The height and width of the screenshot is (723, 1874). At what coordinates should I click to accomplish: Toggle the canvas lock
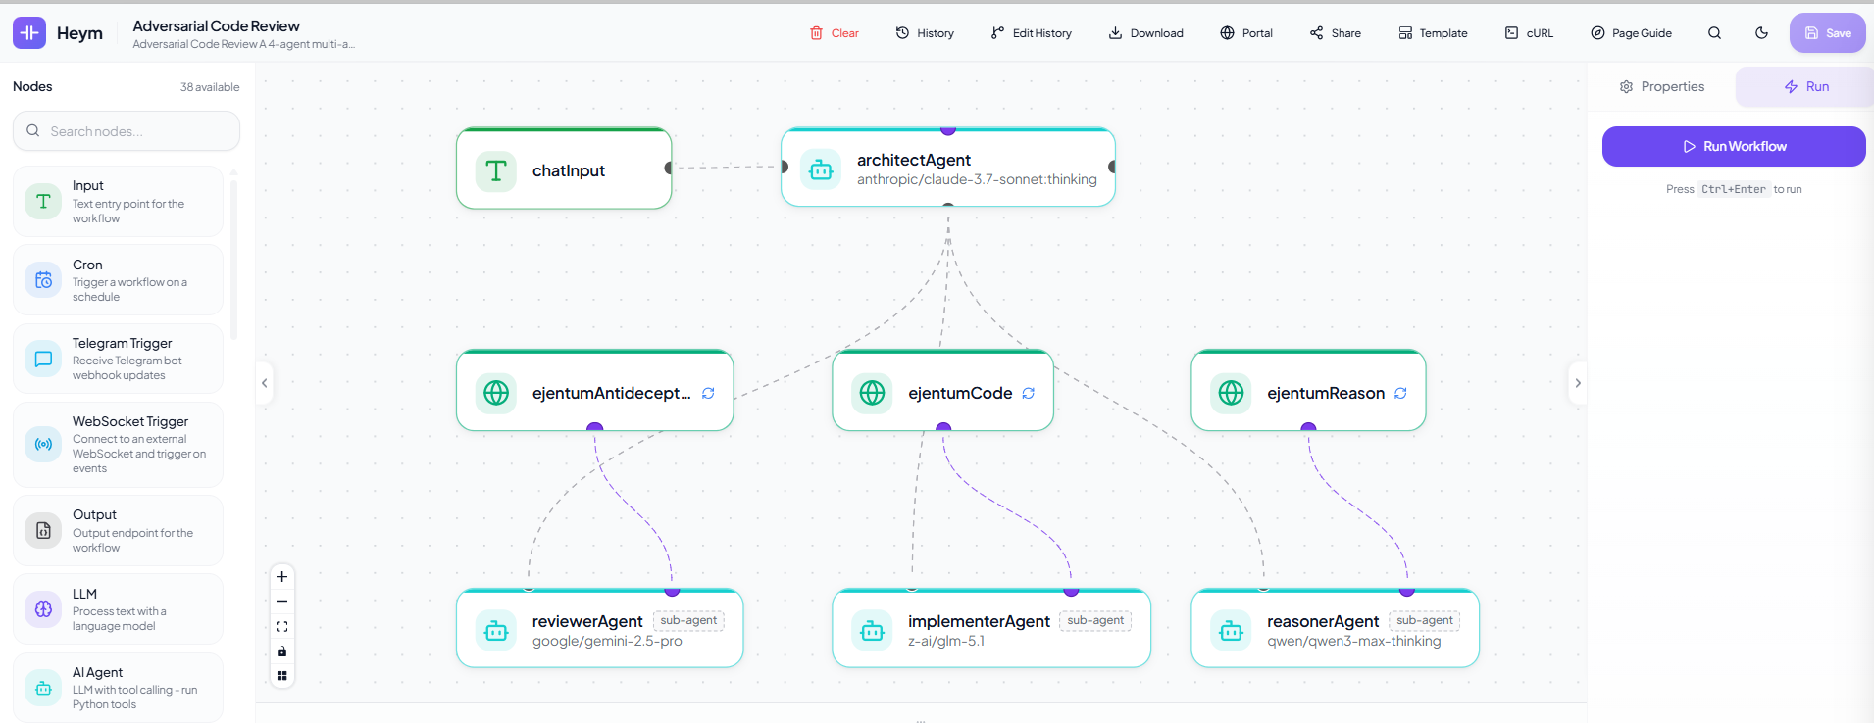point(282,651)
